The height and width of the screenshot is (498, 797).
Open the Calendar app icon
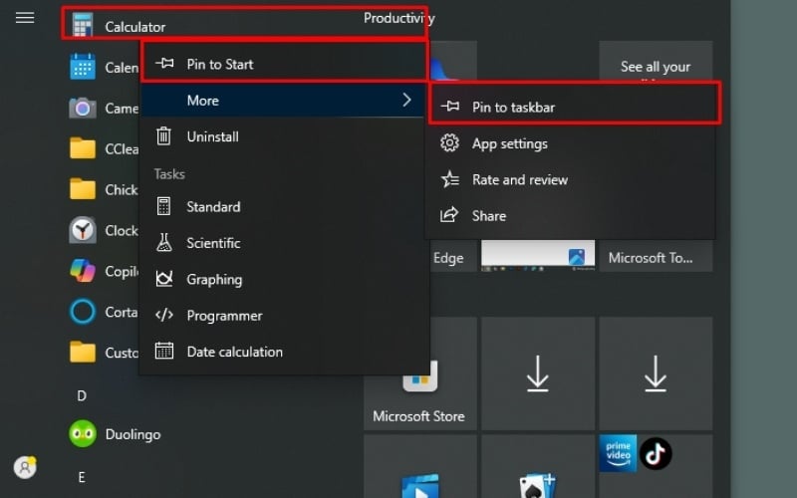[83, 67]
